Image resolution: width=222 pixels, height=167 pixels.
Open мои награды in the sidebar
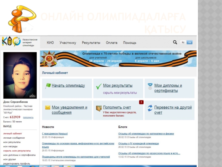[x=10, y=146]
